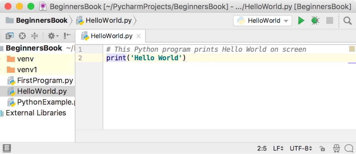
Task: Toggle read-only lock icon
Action: click(322, 148)
